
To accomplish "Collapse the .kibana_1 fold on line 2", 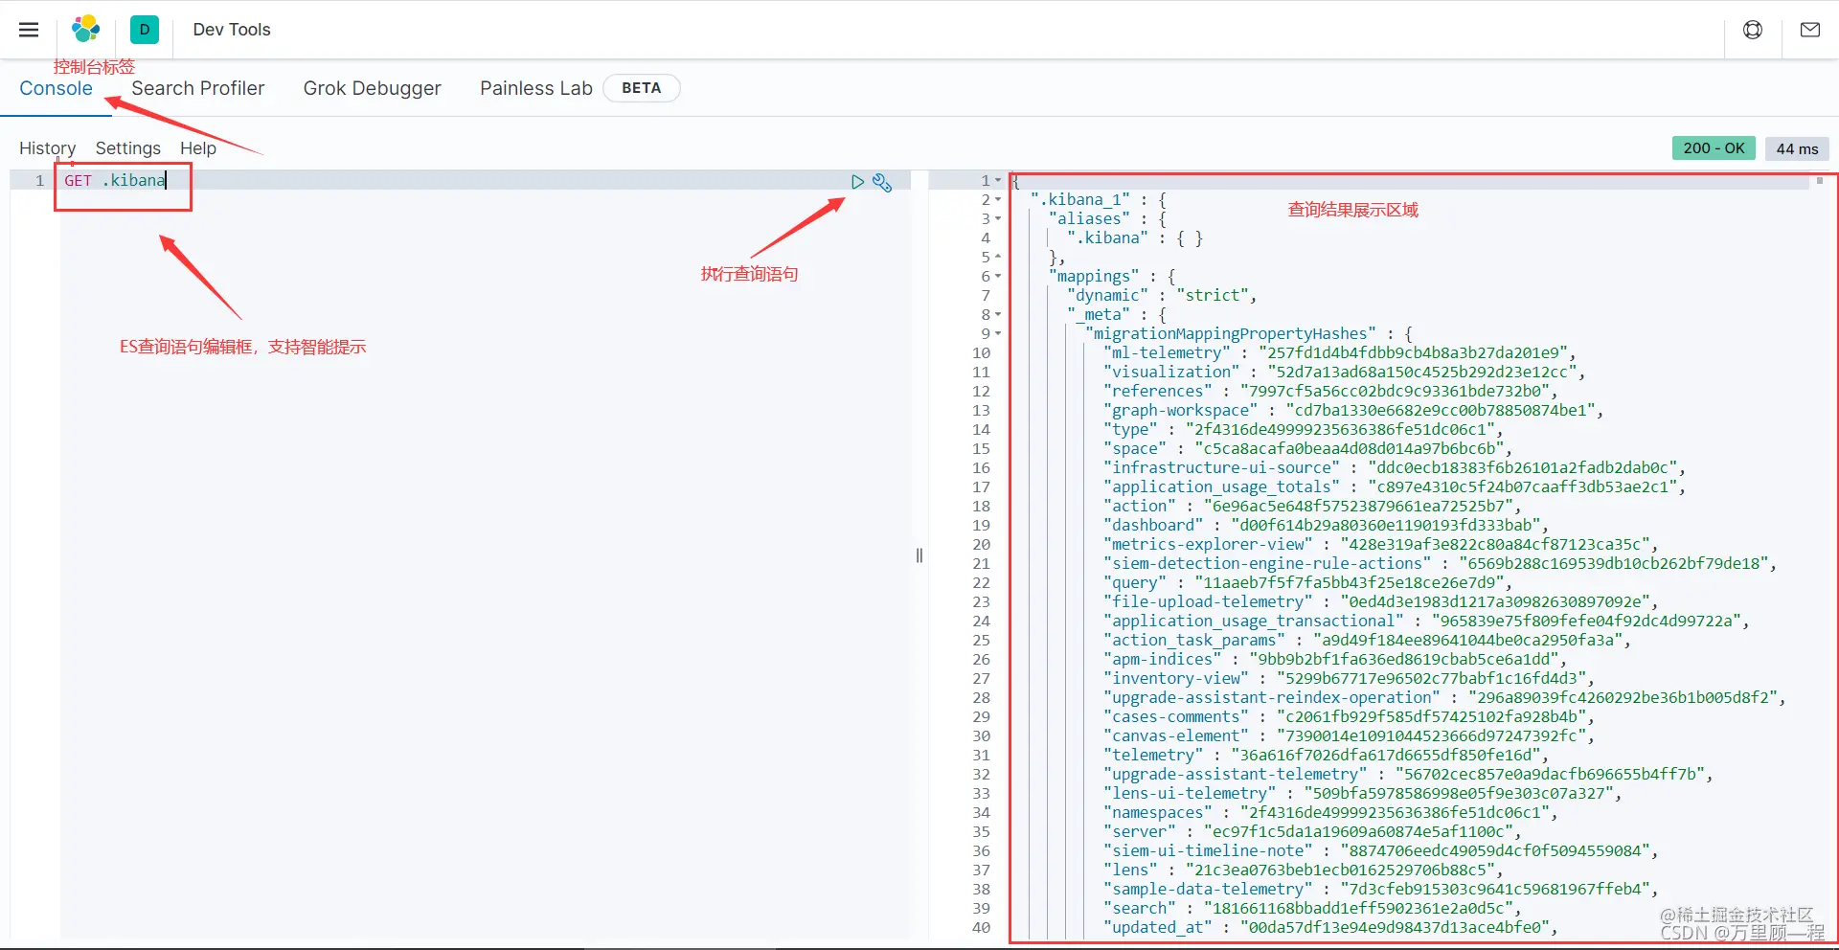I will (998, 199).
